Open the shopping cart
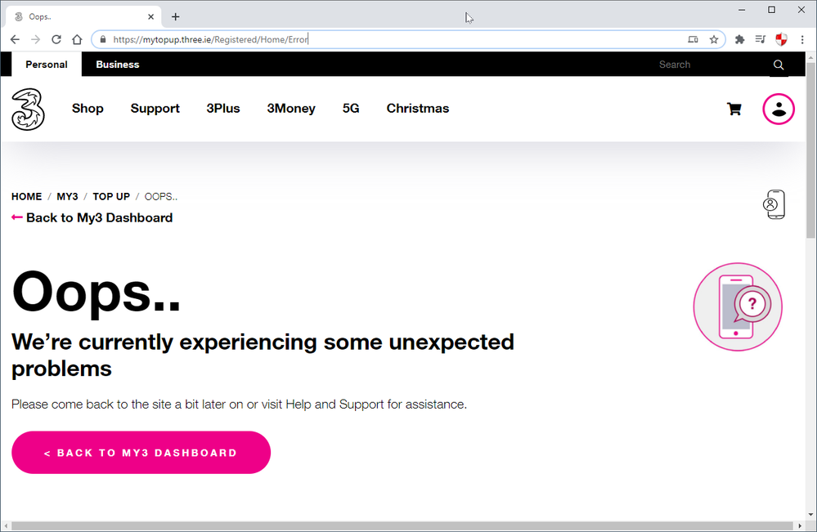The height and width of the screenshot is (532, 817). (734, 109)
